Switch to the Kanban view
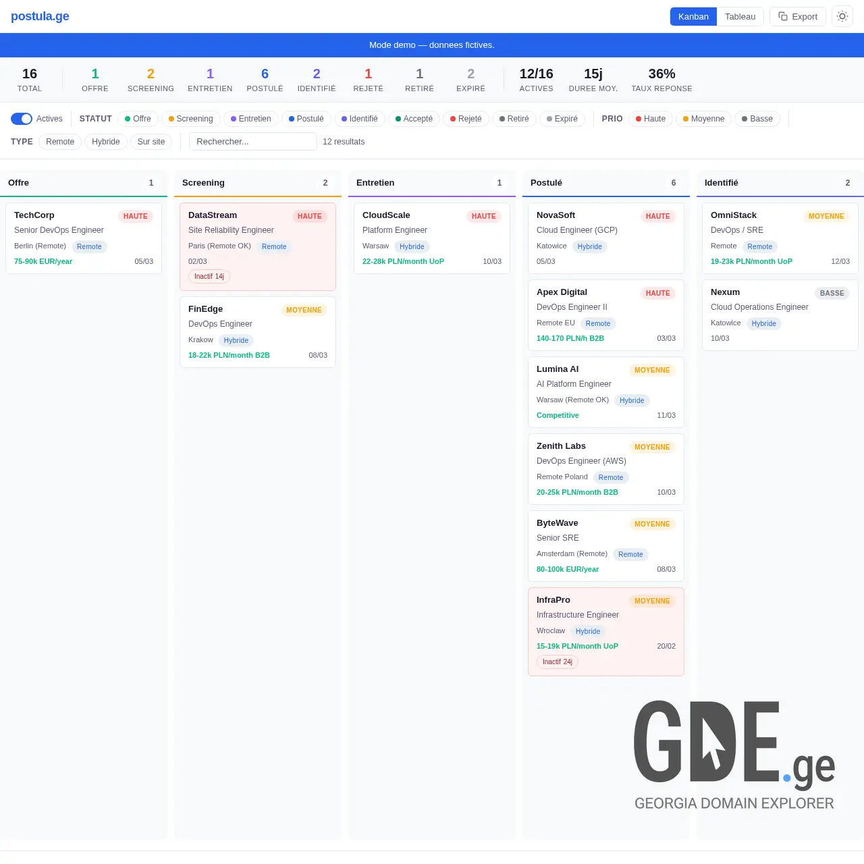 pos(693,16)
